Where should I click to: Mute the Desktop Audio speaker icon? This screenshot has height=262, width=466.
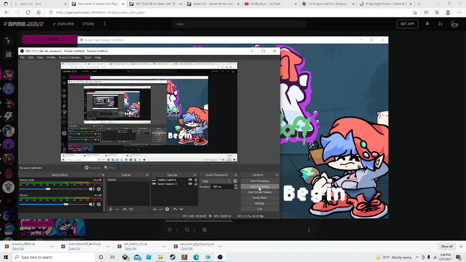92,189
